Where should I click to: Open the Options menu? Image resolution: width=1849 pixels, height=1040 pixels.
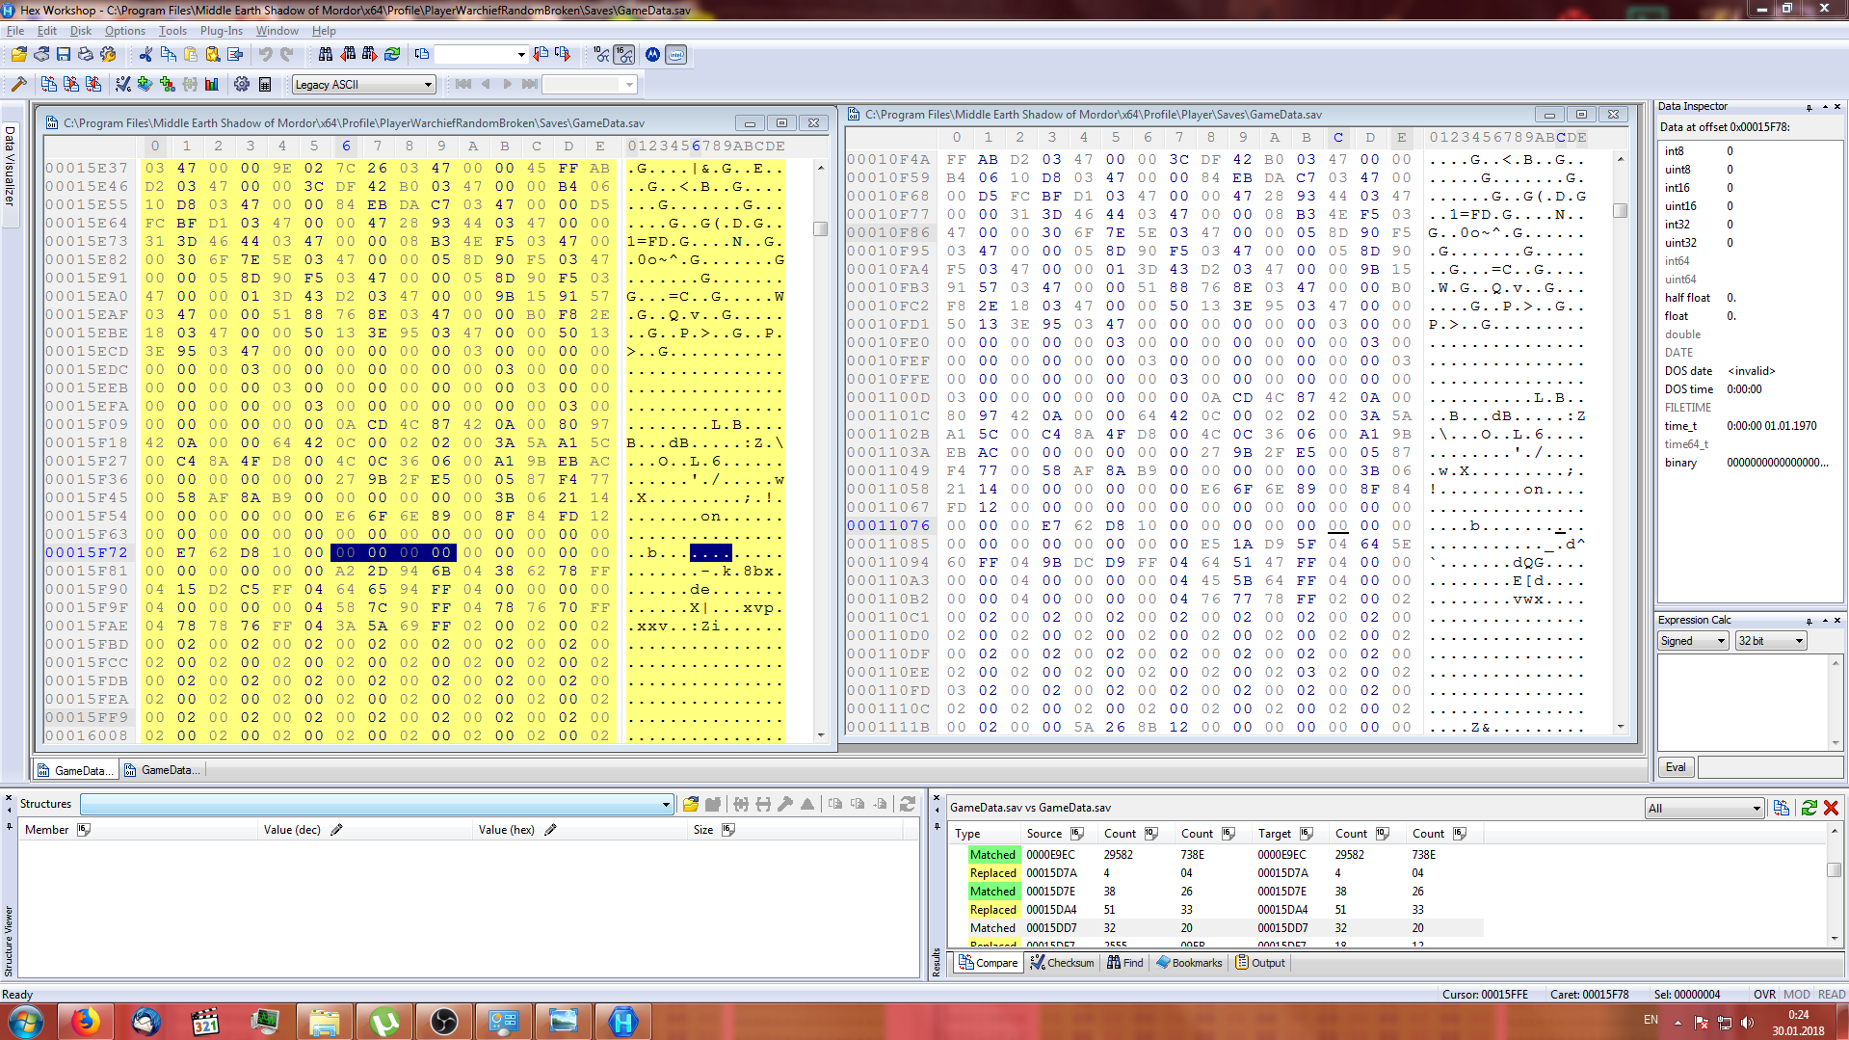pyautogui.click(x=124, y=31)
